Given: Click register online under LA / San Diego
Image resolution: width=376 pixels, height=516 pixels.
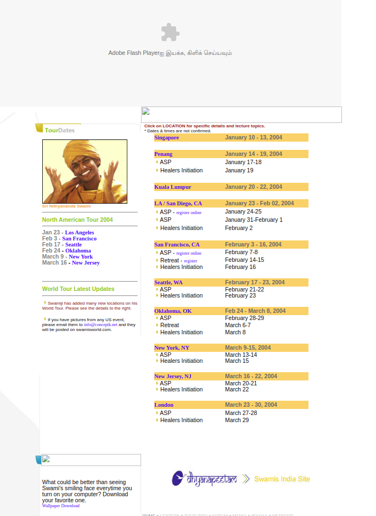Looking at the screenshot, I should [x=189, y=212].
